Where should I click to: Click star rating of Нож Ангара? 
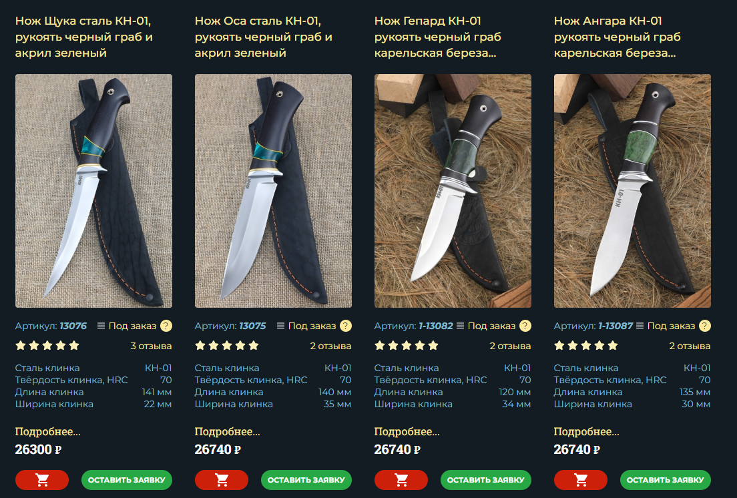click(585, 346)
